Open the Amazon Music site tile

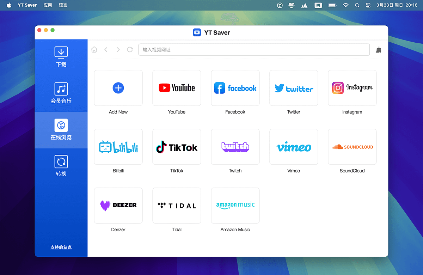click(x=235, y=206)
